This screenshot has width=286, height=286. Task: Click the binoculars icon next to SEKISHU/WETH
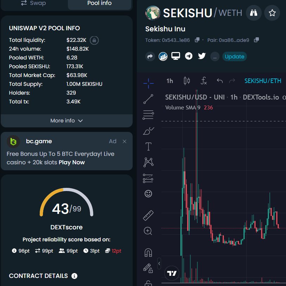coord(254,13)
